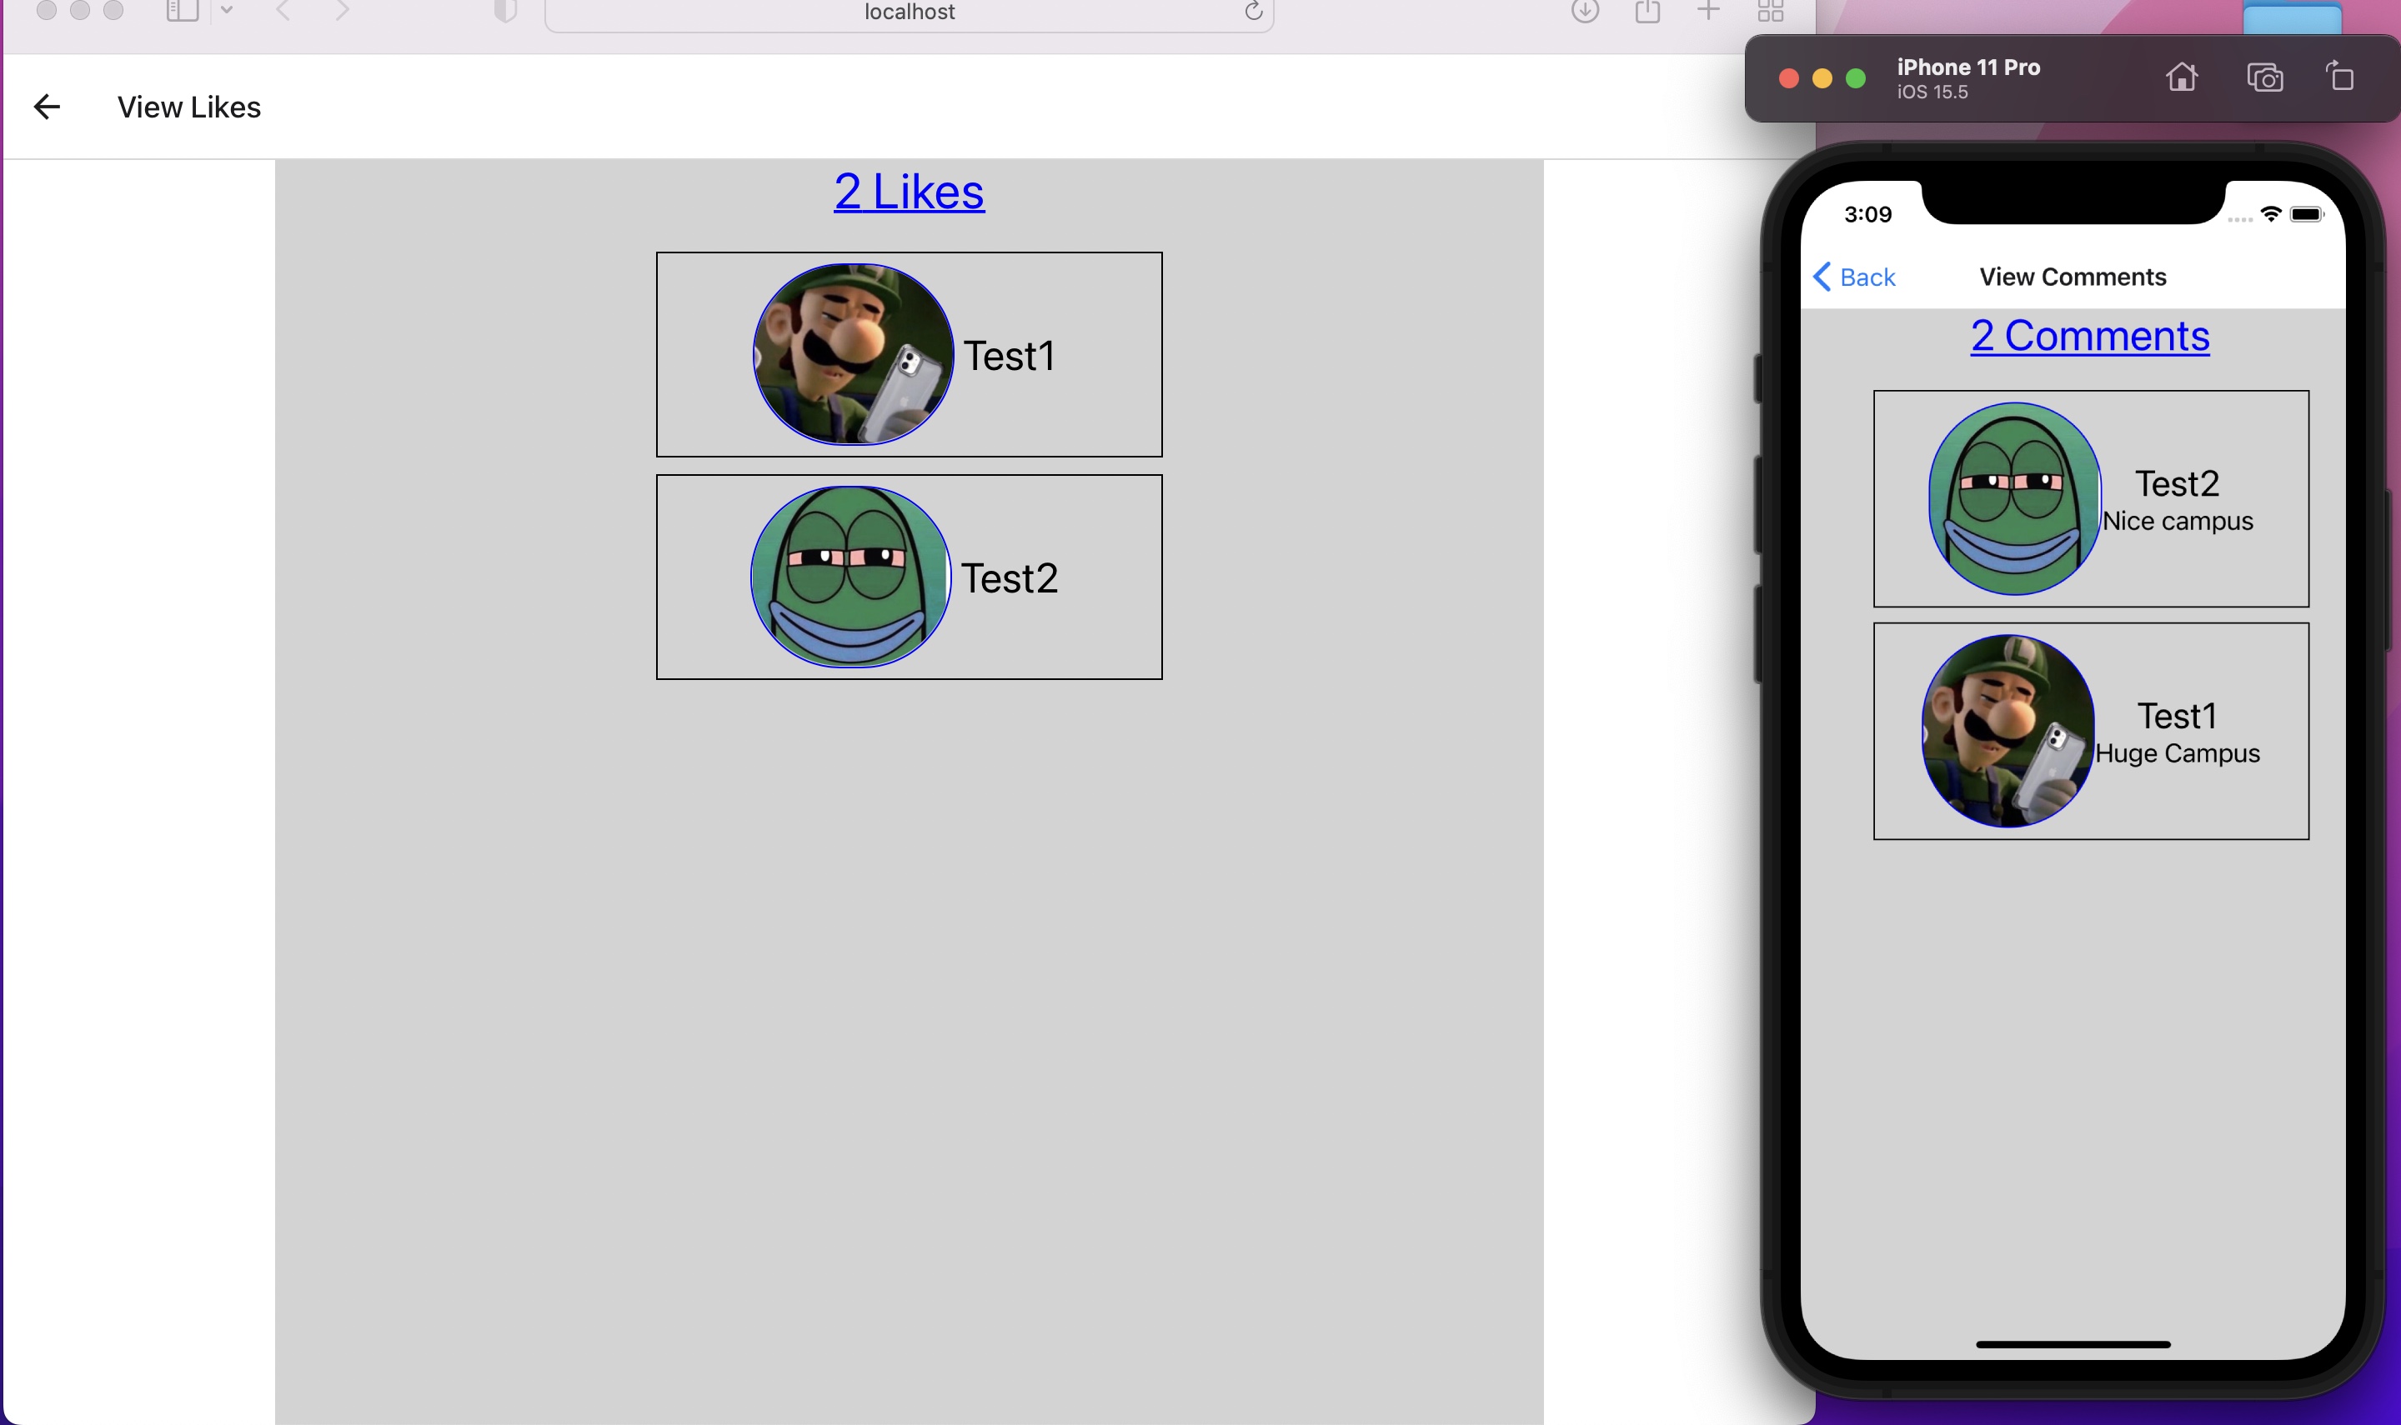Click Test2's avatar on the likes list
The width and height of the screenshot is (2401, 1425).
coord(850,576)
